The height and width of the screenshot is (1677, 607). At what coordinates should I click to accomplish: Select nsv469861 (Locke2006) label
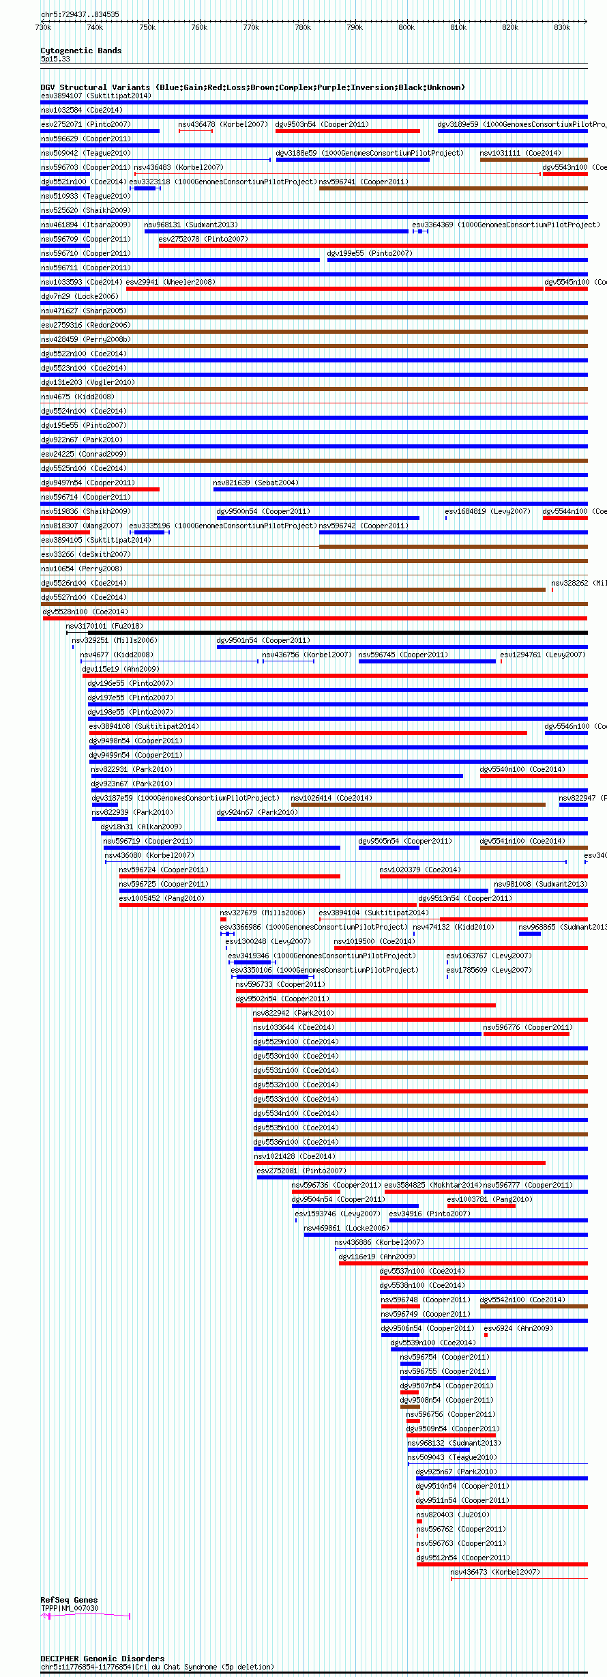click(346, 1228)
